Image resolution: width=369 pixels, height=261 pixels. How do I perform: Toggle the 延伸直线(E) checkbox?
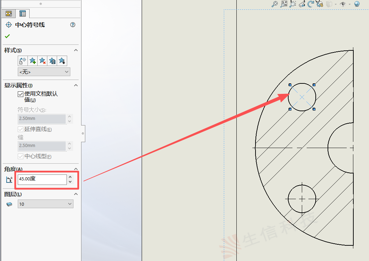click(x=21, y=129)
